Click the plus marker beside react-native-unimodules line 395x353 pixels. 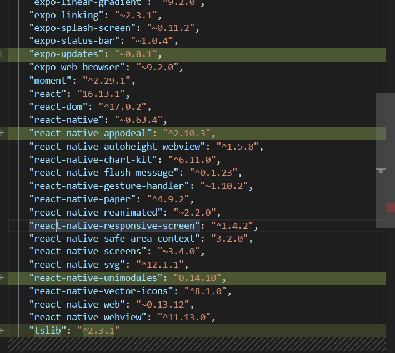pyautogui.click(x=2, y=278)
